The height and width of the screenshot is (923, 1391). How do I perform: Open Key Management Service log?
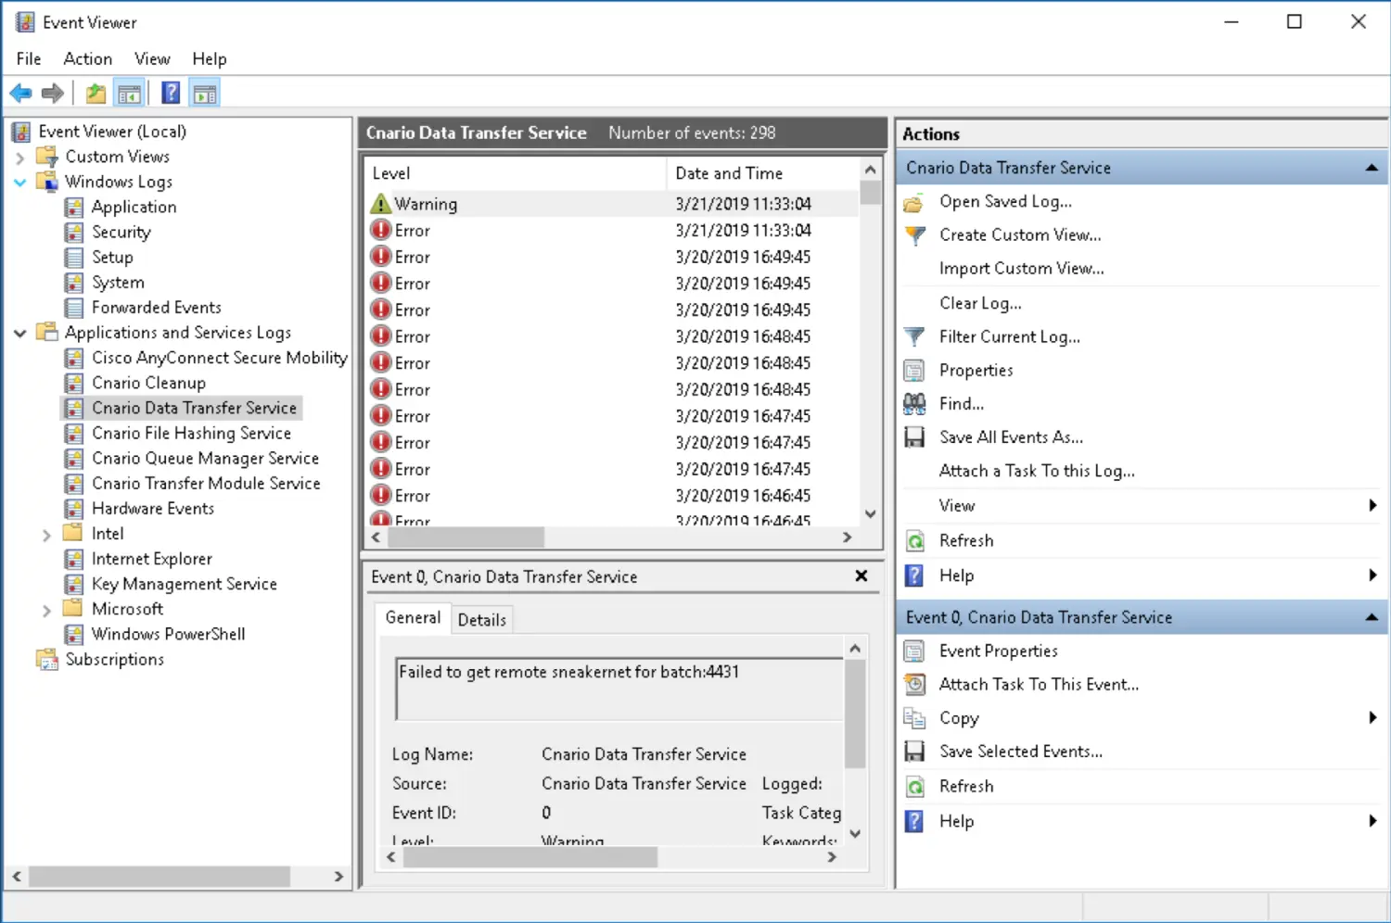(x=184, y=584)
